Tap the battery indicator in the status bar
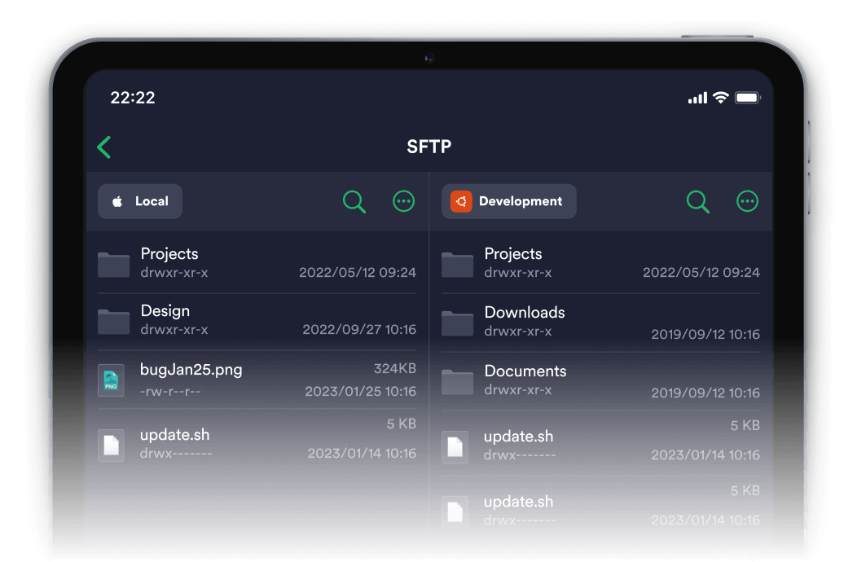 (x=747, y=97)
